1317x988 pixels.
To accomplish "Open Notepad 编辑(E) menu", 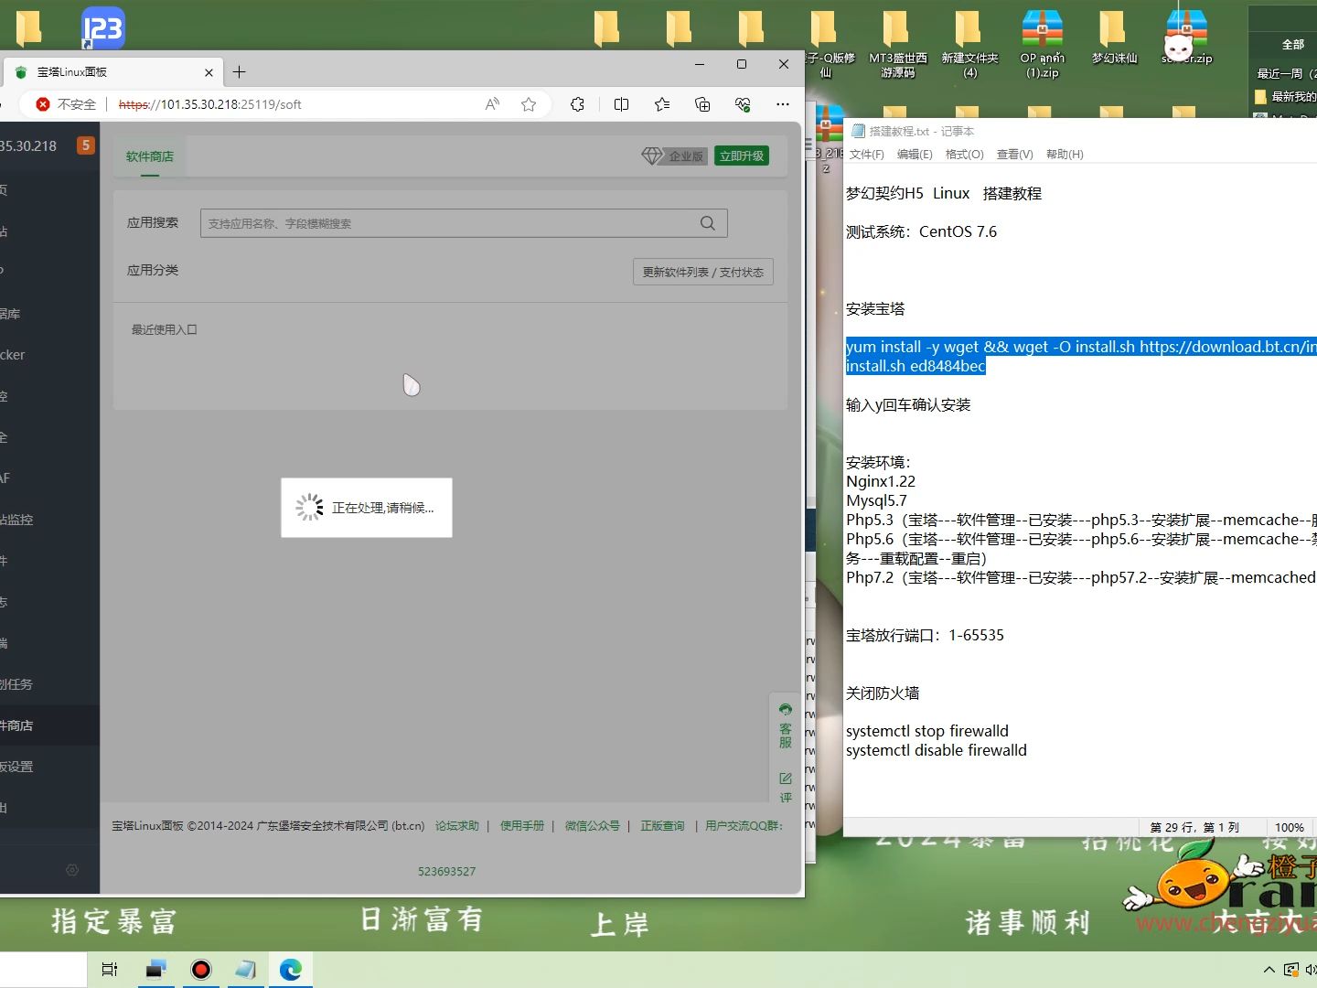I will pyautogui.click(x=915, y=155).
